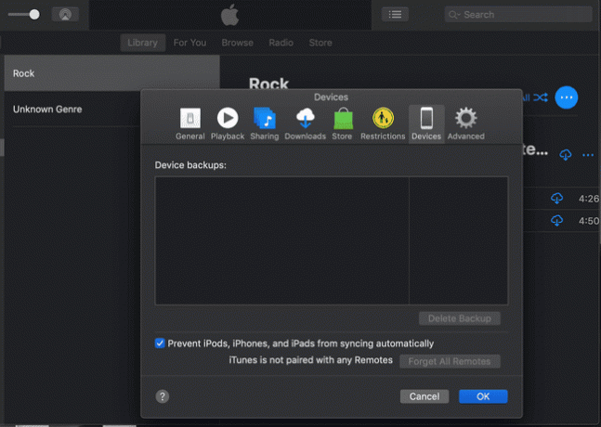
Task: Download the song with duration 4:50
Action: [557, 221]
